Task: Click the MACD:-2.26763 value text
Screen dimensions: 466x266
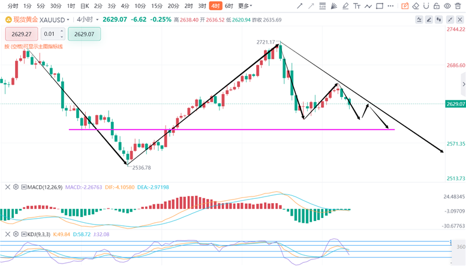Action: [83, 187]
